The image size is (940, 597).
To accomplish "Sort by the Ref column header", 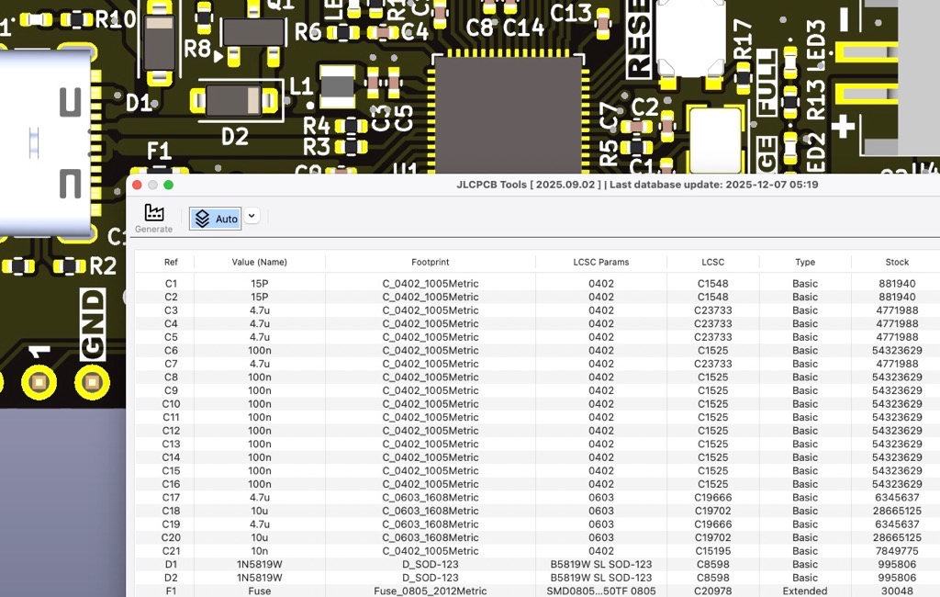I will tap(171, 262).
